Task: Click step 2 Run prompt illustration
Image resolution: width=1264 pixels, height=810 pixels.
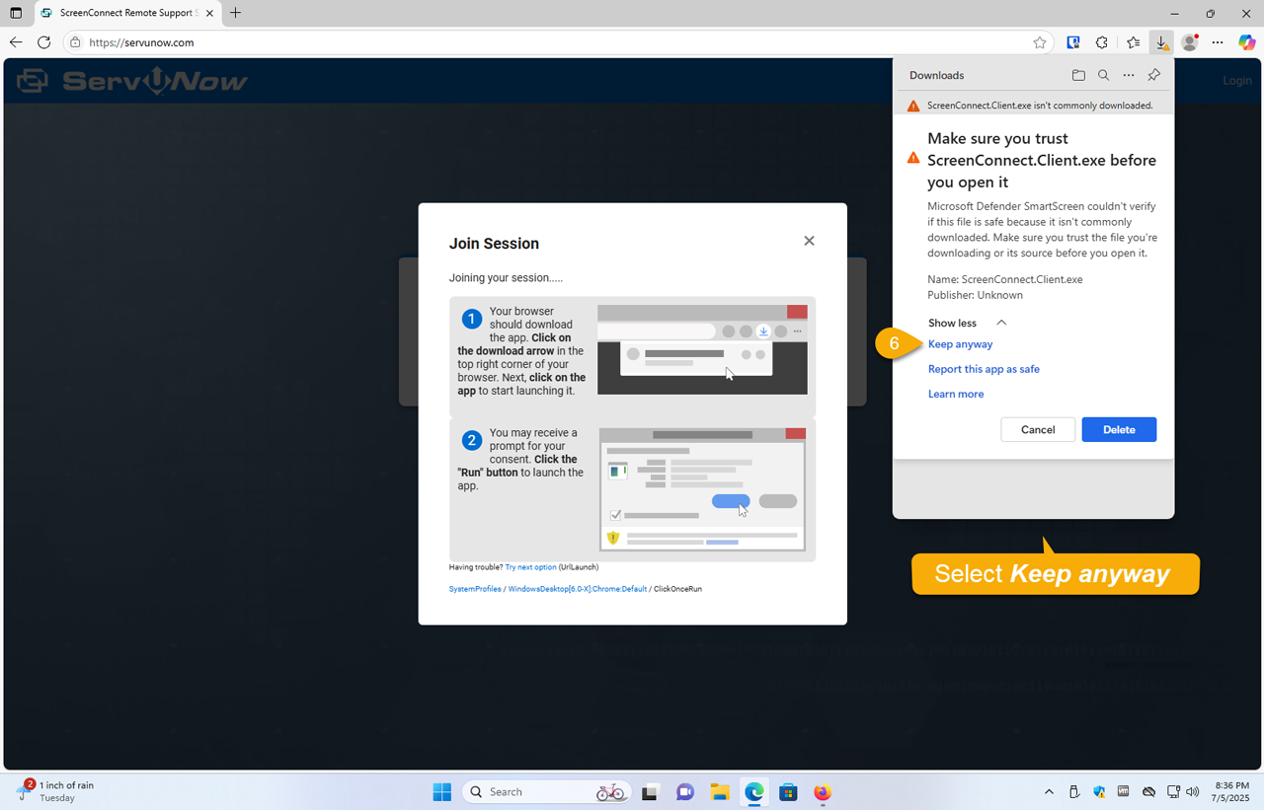Action: point(702,489)
